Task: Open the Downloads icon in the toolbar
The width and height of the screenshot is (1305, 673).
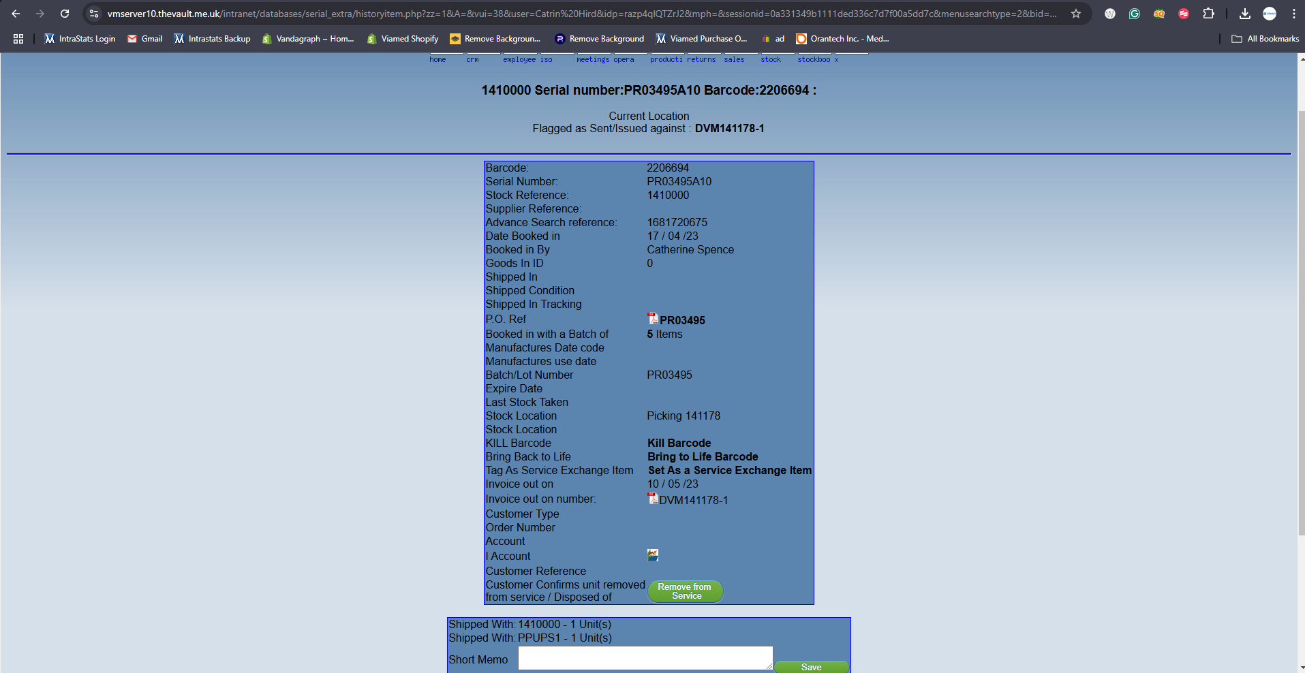Action: click(1244, 14)
